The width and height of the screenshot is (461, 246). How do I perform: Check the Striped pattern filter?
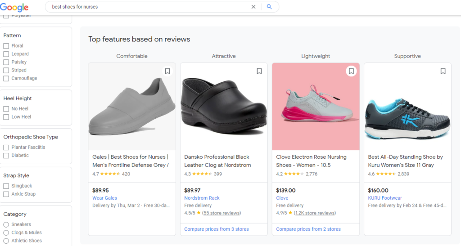tap(6, 71)
